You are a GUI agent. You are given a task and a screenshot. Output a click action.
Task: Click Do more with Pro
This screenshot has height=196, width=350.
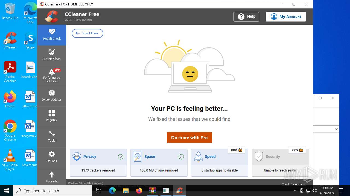[189, 137]
